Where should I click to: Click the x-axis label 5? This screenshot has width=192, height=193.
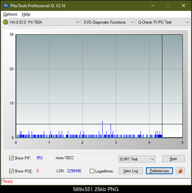pyautogui.click(x=182, y=142)
